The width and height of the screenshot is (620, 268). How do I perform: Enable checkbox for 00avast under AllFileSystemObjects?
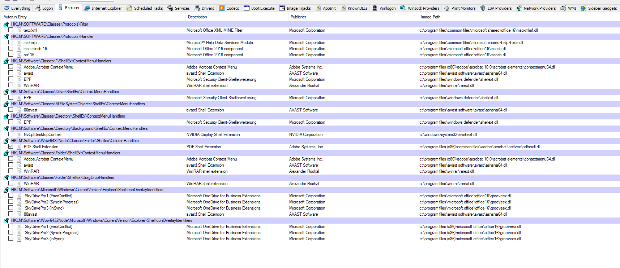tap(11, 110)
